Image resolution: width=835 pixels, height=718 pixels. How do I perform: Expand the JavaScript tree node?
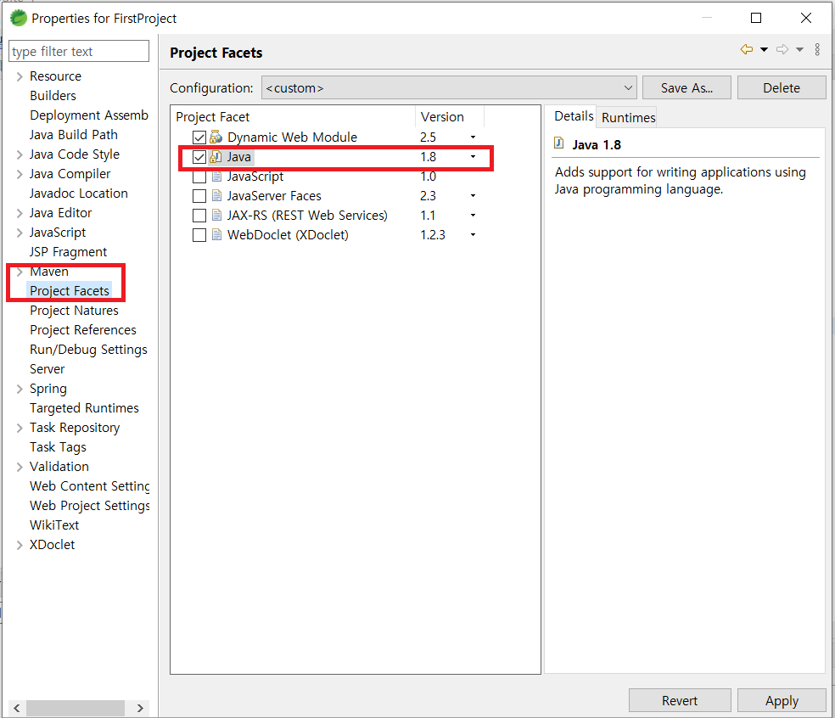(20, 233)
